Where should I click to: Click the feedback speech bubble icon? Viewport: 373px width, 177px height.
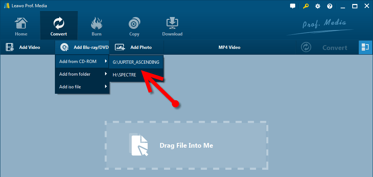[x=293, y=6]
